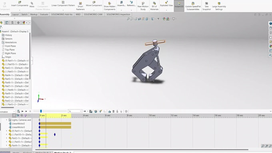Viewport: 272px width, 153px height.
Task: Open Animation Wizard icon
Action: tap(96, 111)
